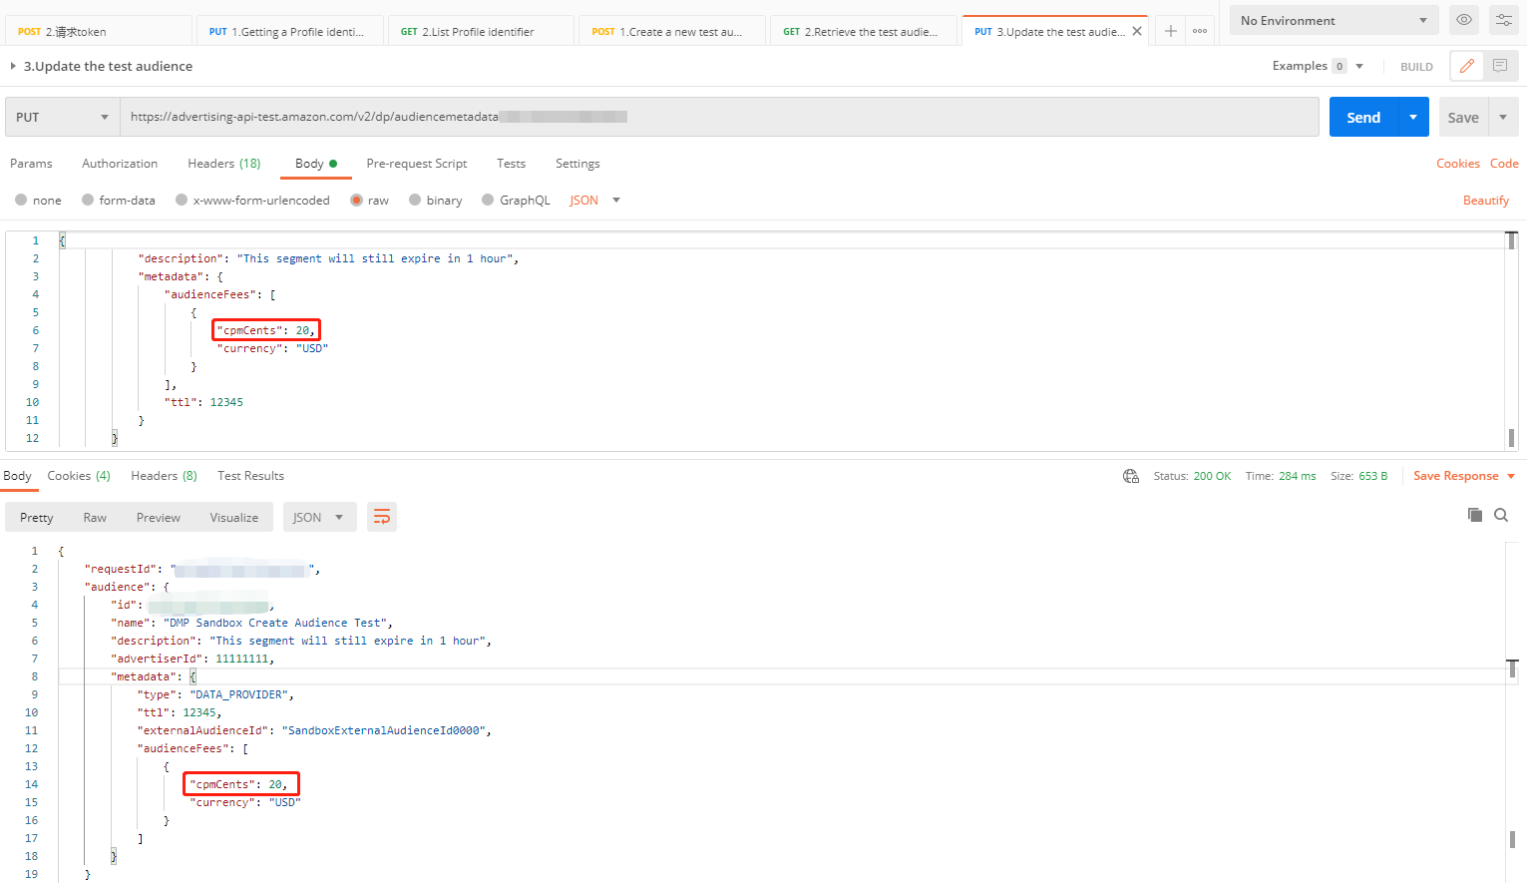Open the response Headers (8) tab
This screenshot has width=1527, height=884.
[164, 476]
